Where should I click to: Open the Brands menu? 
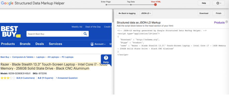tap(25, 44)
